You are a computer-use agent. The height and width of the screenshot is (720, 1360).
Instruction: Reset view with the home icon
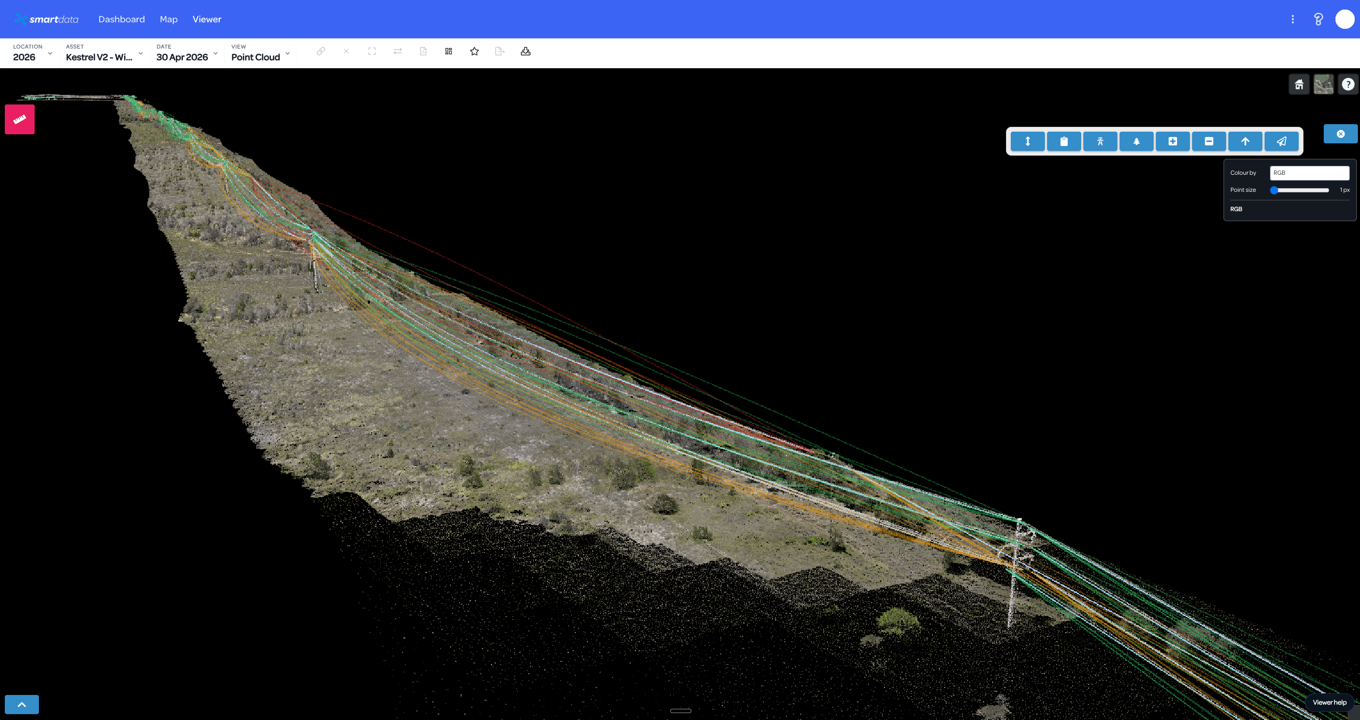tap(1299, 84)
